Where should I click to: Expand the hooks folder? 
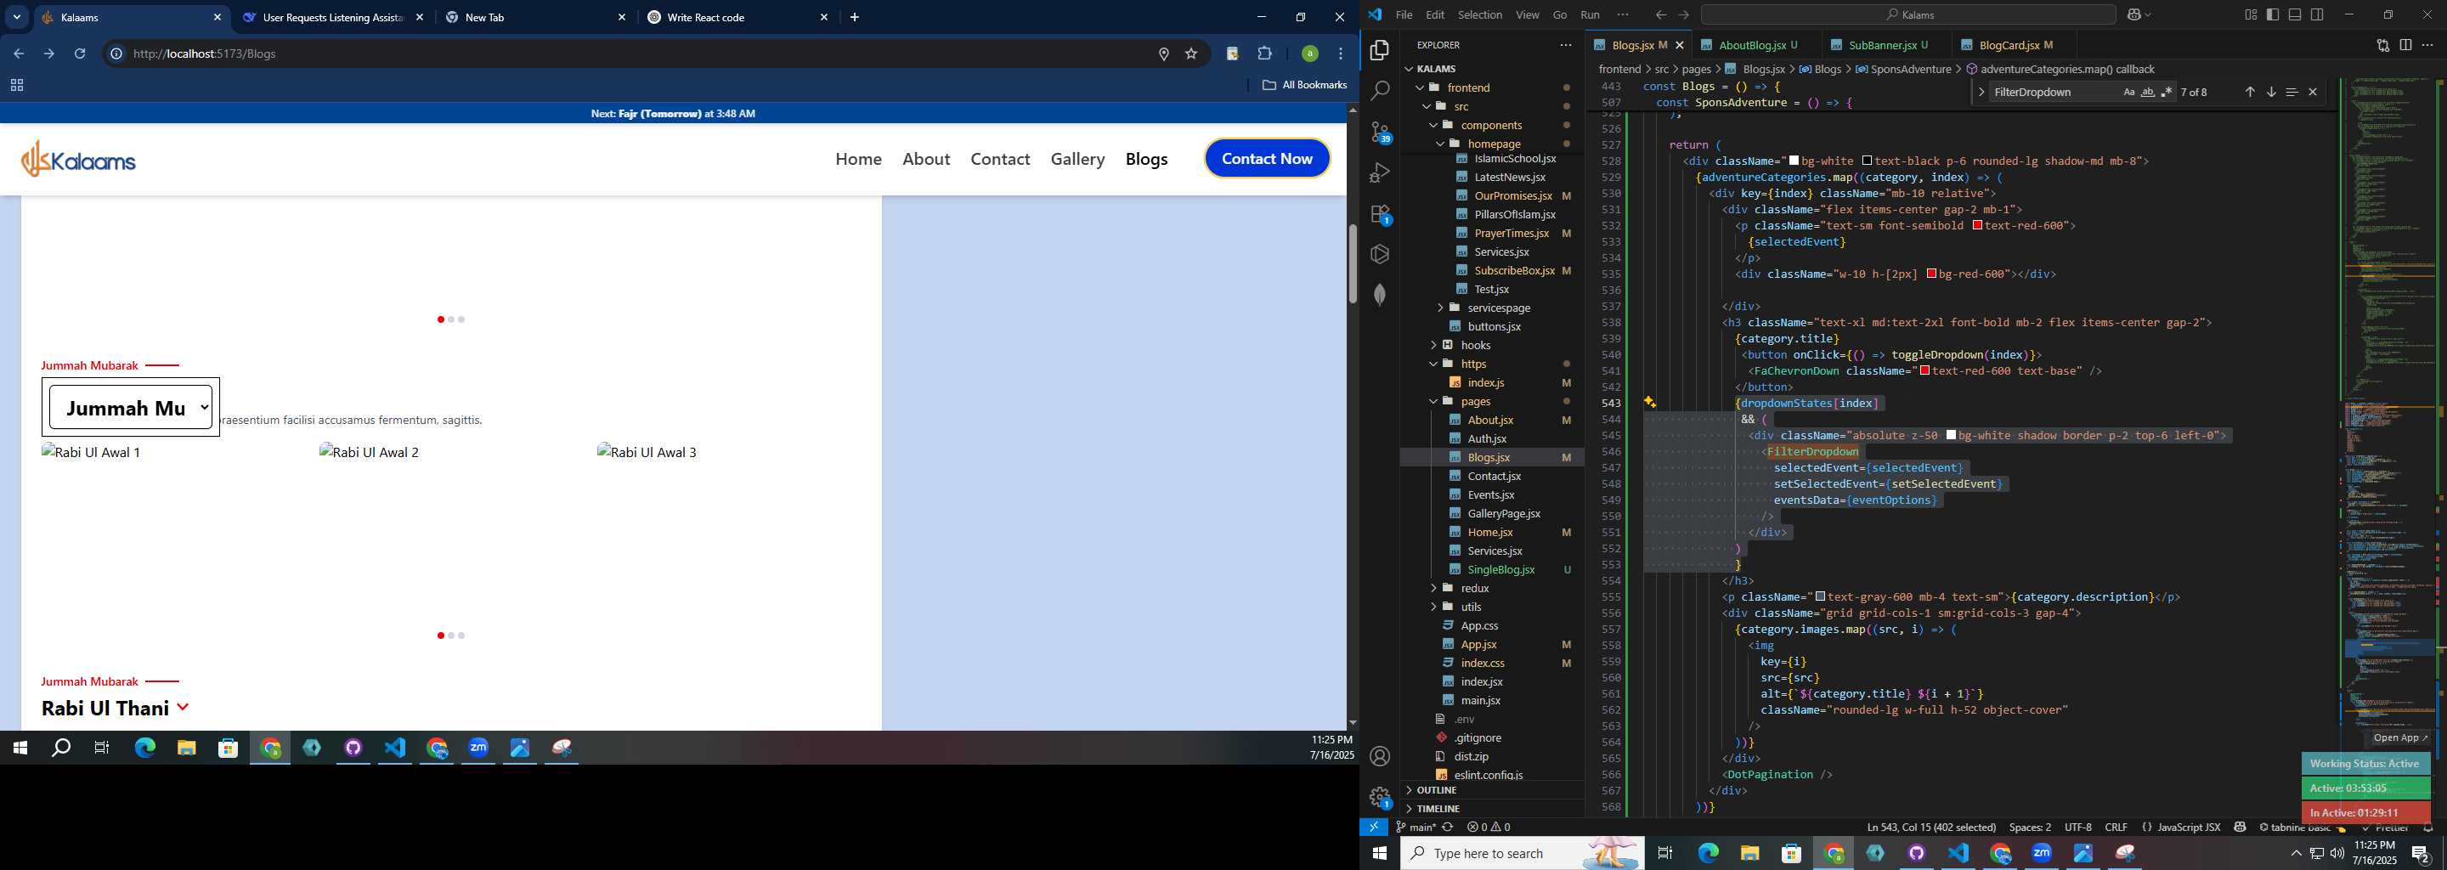pyautogui.click(x=1474, y=345)
